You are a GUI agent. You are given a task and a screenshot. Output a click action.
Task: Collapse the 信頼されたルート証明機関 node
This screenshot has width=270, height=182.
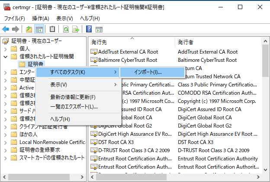[6, 57]
